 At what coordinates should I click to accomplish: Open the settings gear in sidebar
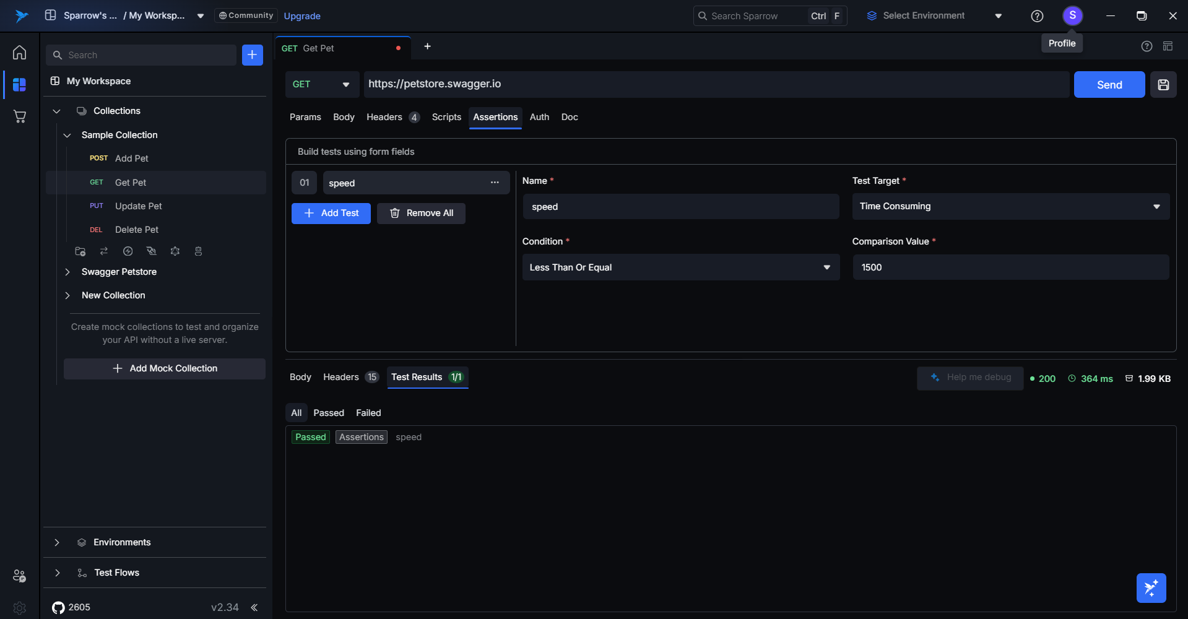click(20, 608)
